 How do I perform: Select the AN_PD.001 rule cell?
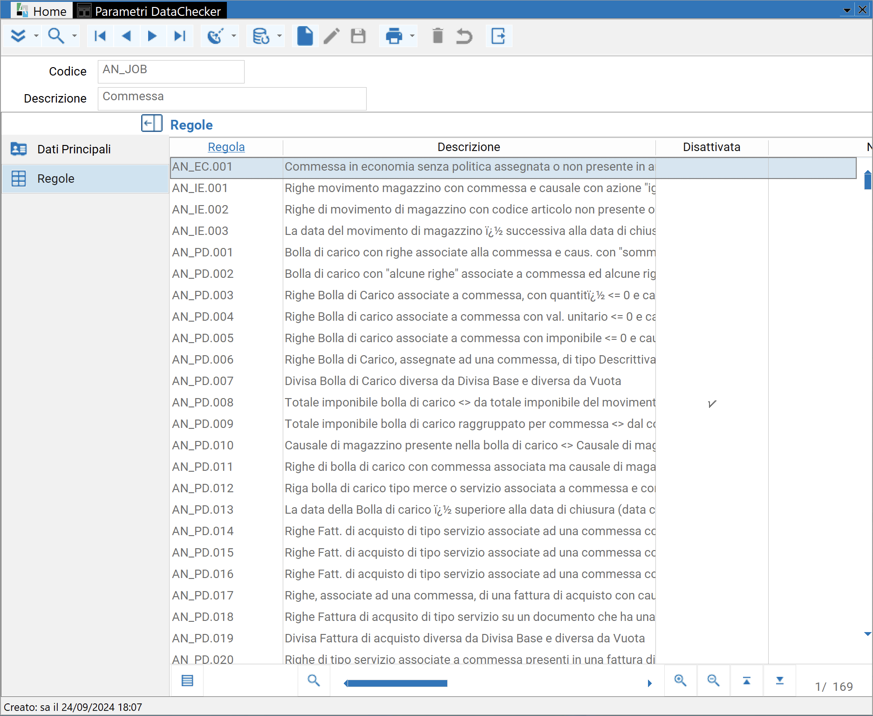226,253
